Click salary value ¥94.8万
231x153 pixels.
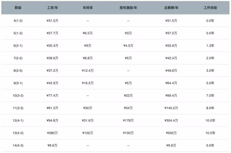pos(52,121)
